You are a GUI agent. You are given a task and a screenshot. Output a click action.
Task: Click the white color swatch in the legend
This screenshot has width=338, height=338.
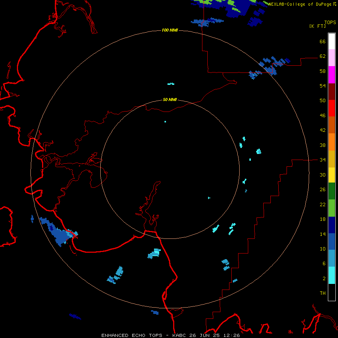[332, 41]
